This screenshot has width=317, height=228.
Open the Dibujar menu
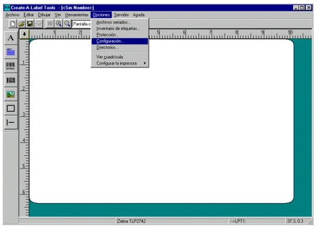coord(44,15)
